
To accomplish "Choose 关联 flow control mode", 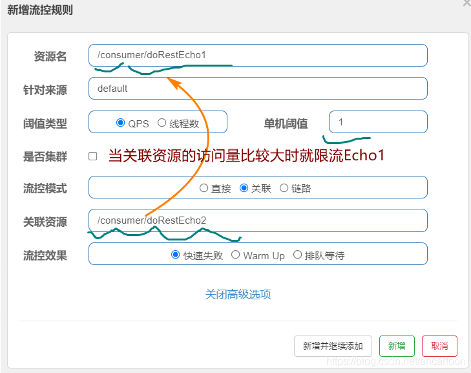I will pyautogui.click(x=244, y=188).
